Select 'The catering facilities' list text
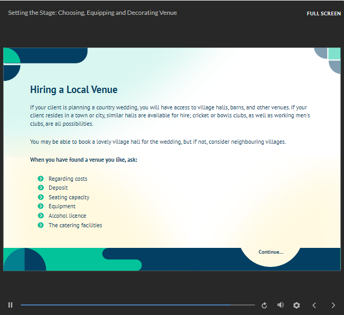The image size is (344, 315). (x=75, y=225)
